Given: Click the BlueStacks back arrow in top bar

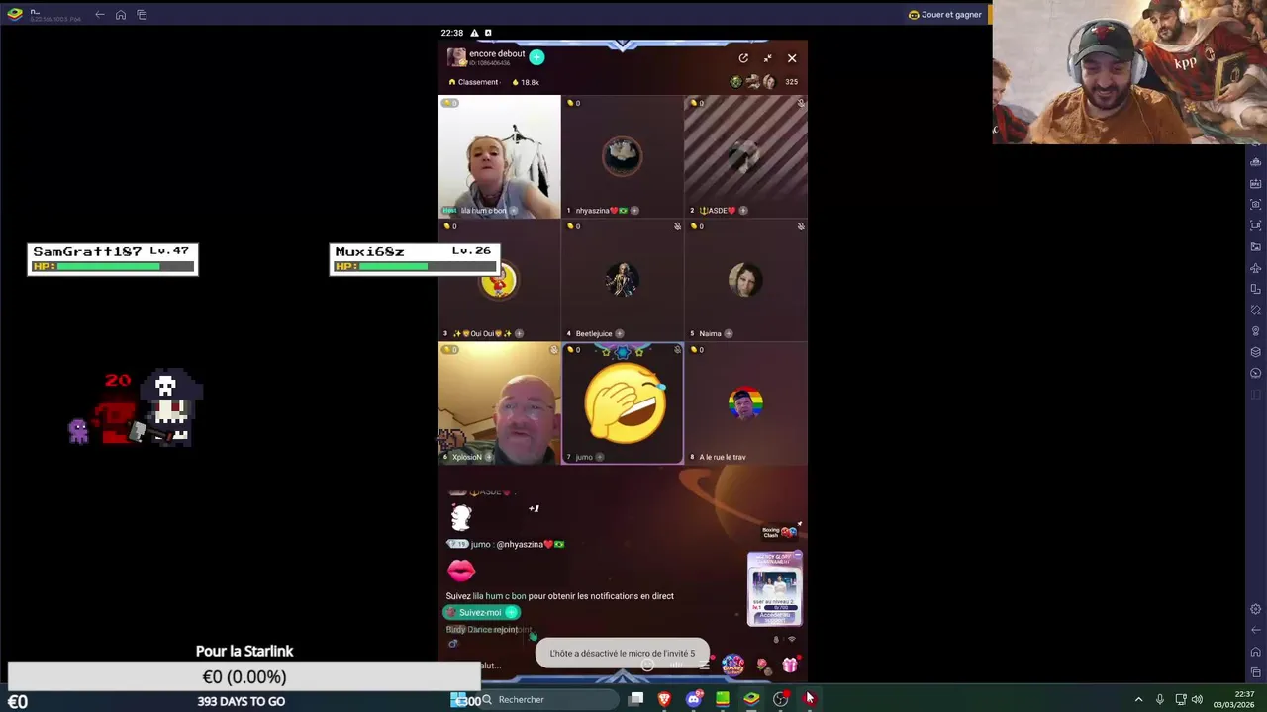Looking at the screenshot, I should 100,15.
